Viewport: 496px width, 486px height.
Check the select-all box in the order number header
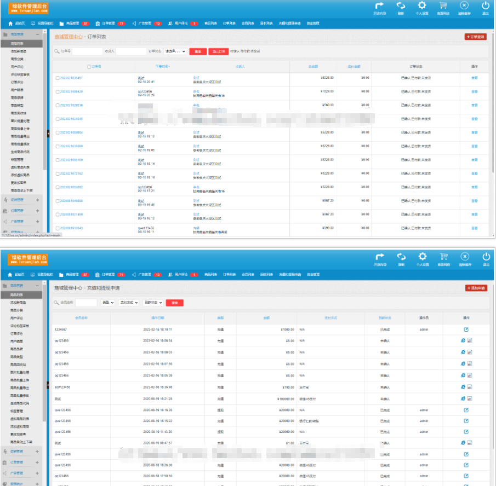pos(89,66)
